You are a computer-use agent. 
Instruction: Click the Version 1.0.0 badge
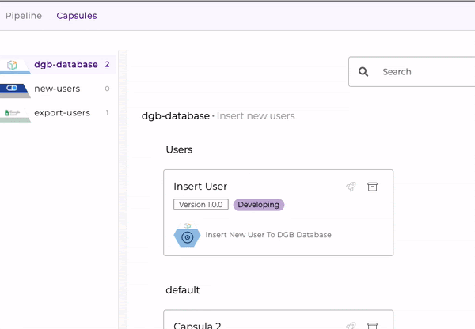pos(201,205)
